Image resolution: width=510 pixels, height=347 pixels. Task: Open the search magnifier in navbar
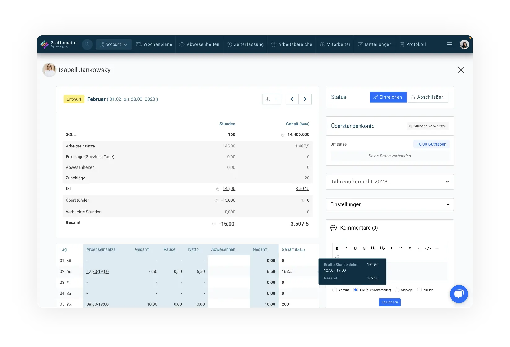(x=87, y=44)
